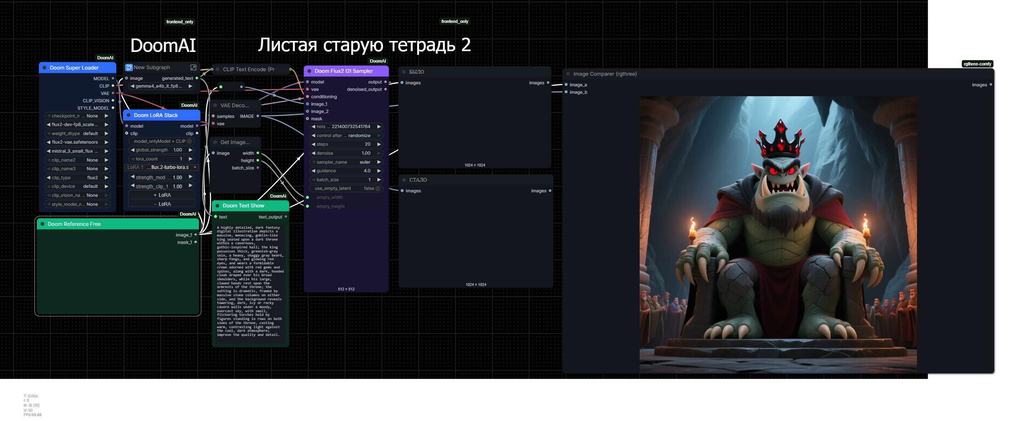Open the clip_type combo
1031x421 pixels.
pos(77,178)
